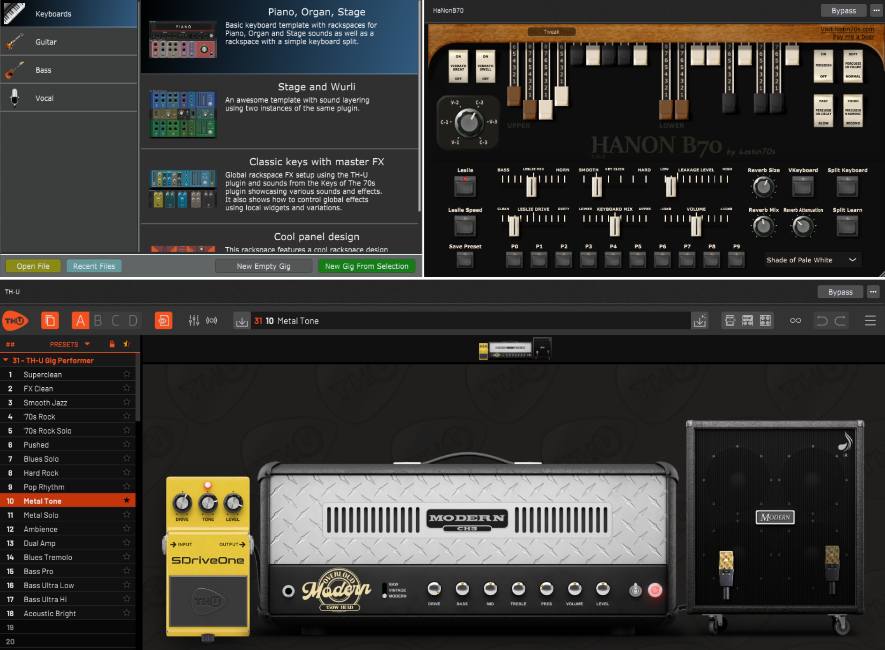Image resolution: width=885 pixels, height=650 pixels.
Task: Select the Stage and Wurli template
Action: 279,111
